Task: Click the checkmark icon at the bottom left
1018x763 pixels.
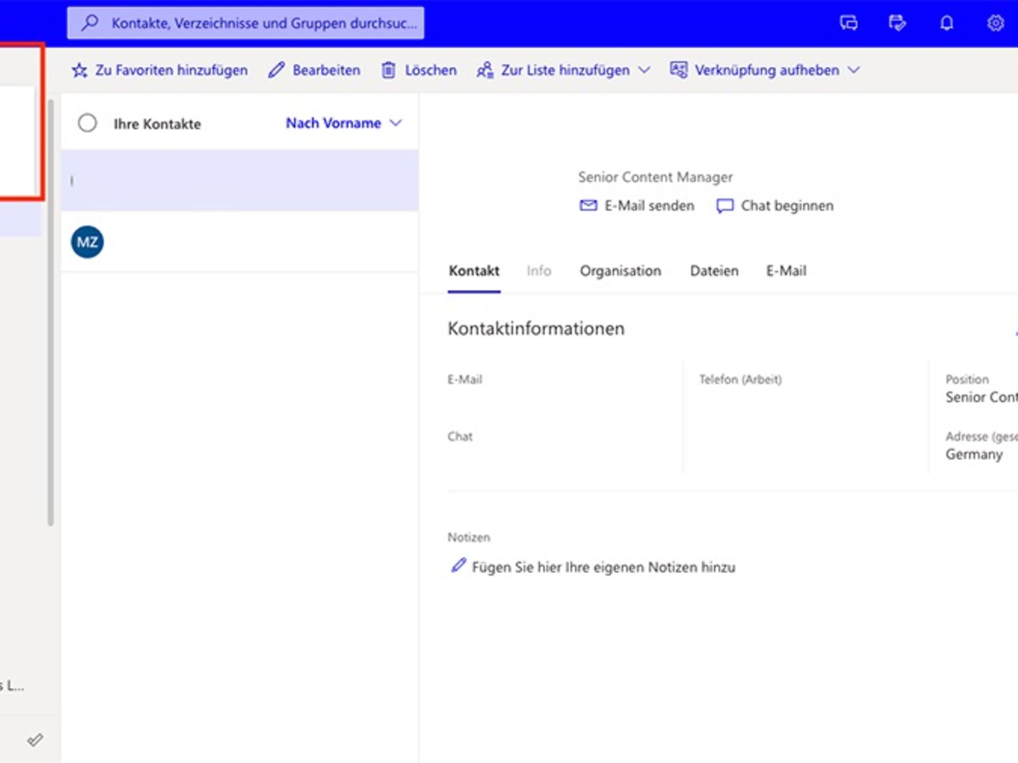Action: 36,741
